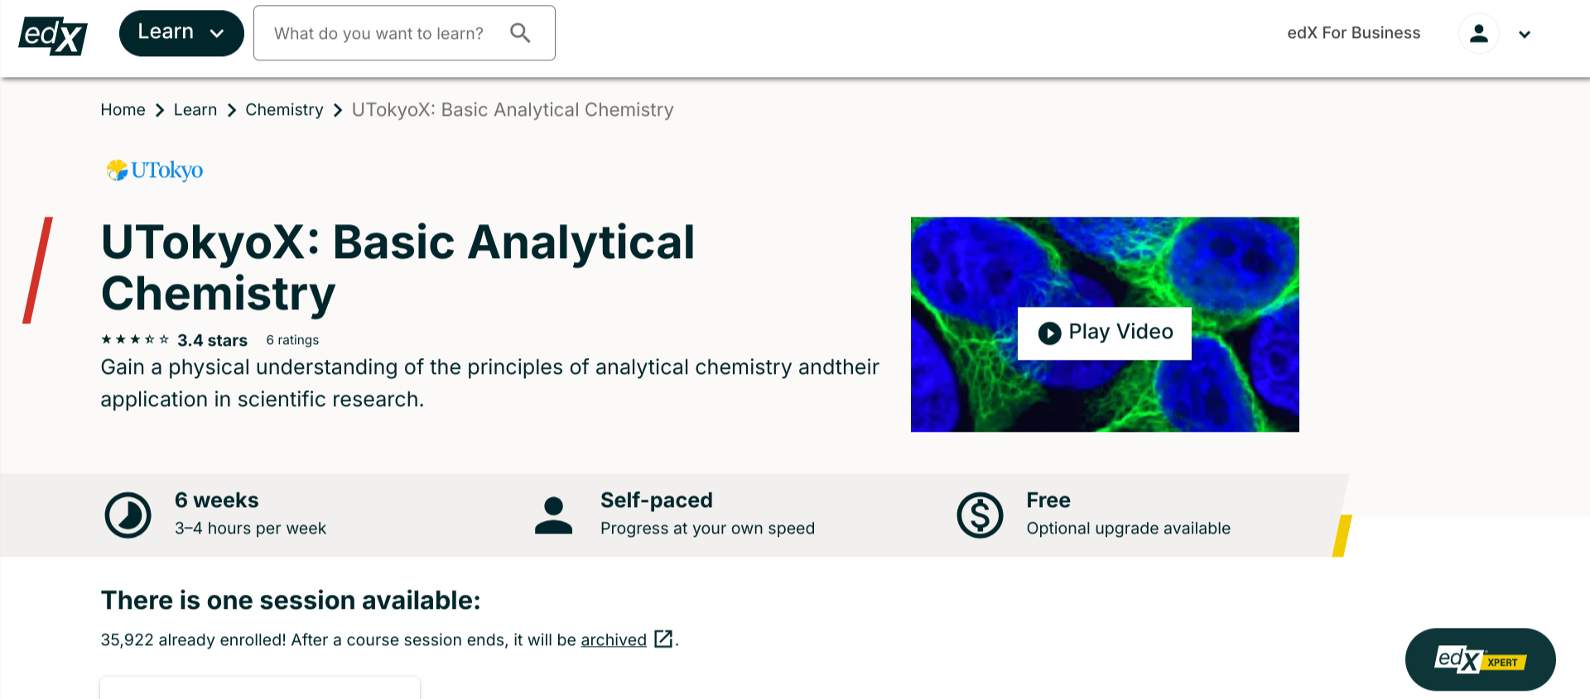Click the Learn breadcrumb link

pos(195,109)
